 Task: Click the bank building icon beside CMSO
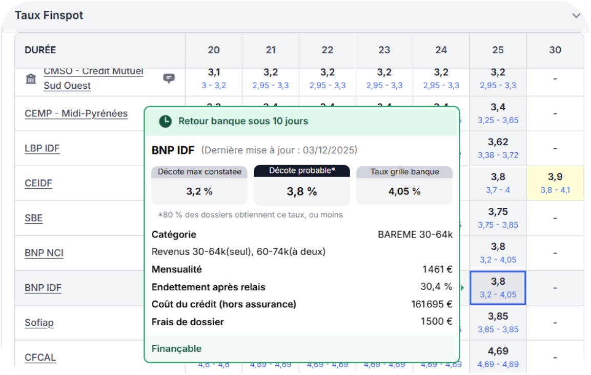coord(31,79)
